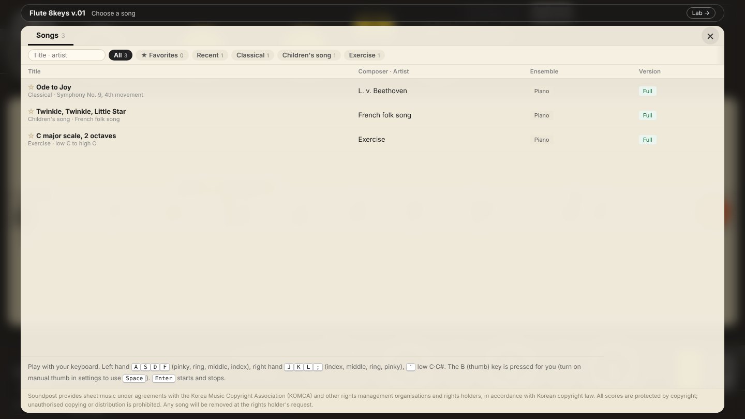This screenshot has width=745, height=419.
Task: Open the Lab button
Action: point(701,13)
